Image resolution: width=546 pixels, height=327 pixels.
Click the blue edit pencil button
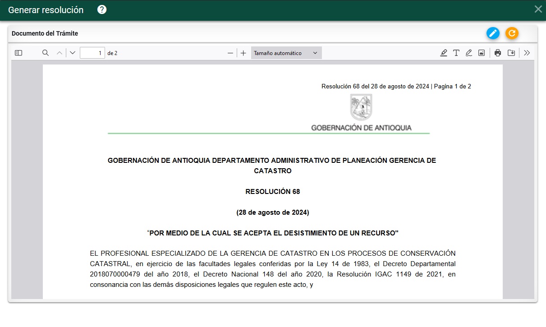click(493, 33)
